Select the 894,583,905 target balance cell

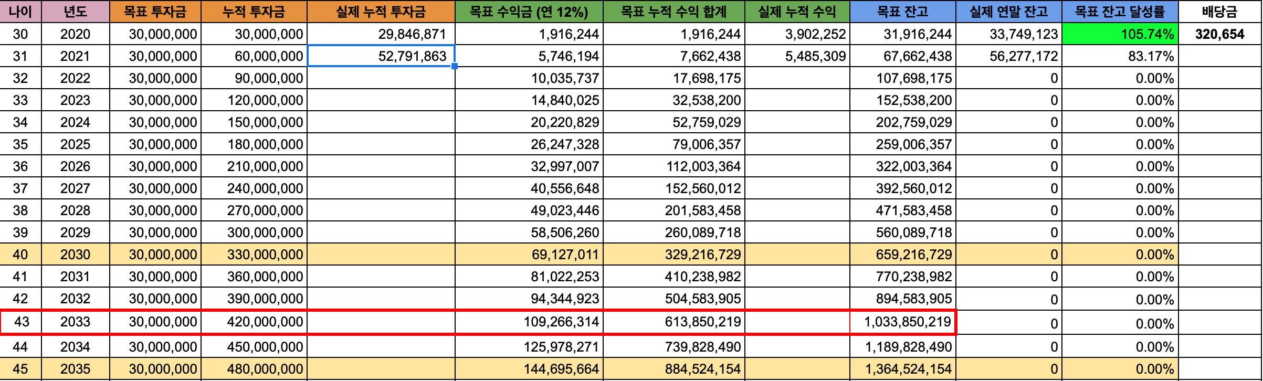click(x=903, y=299)
